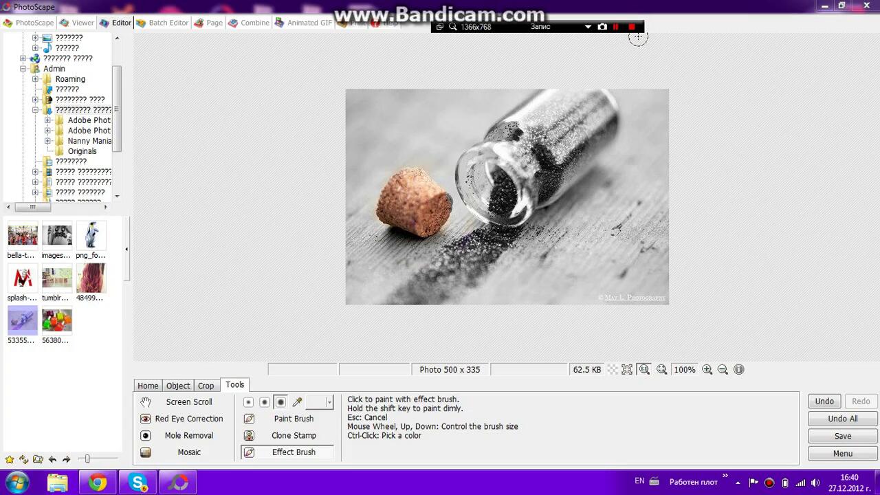Select the largest brush size option
The width and height of the screenshot is (880, 495).
280,402
